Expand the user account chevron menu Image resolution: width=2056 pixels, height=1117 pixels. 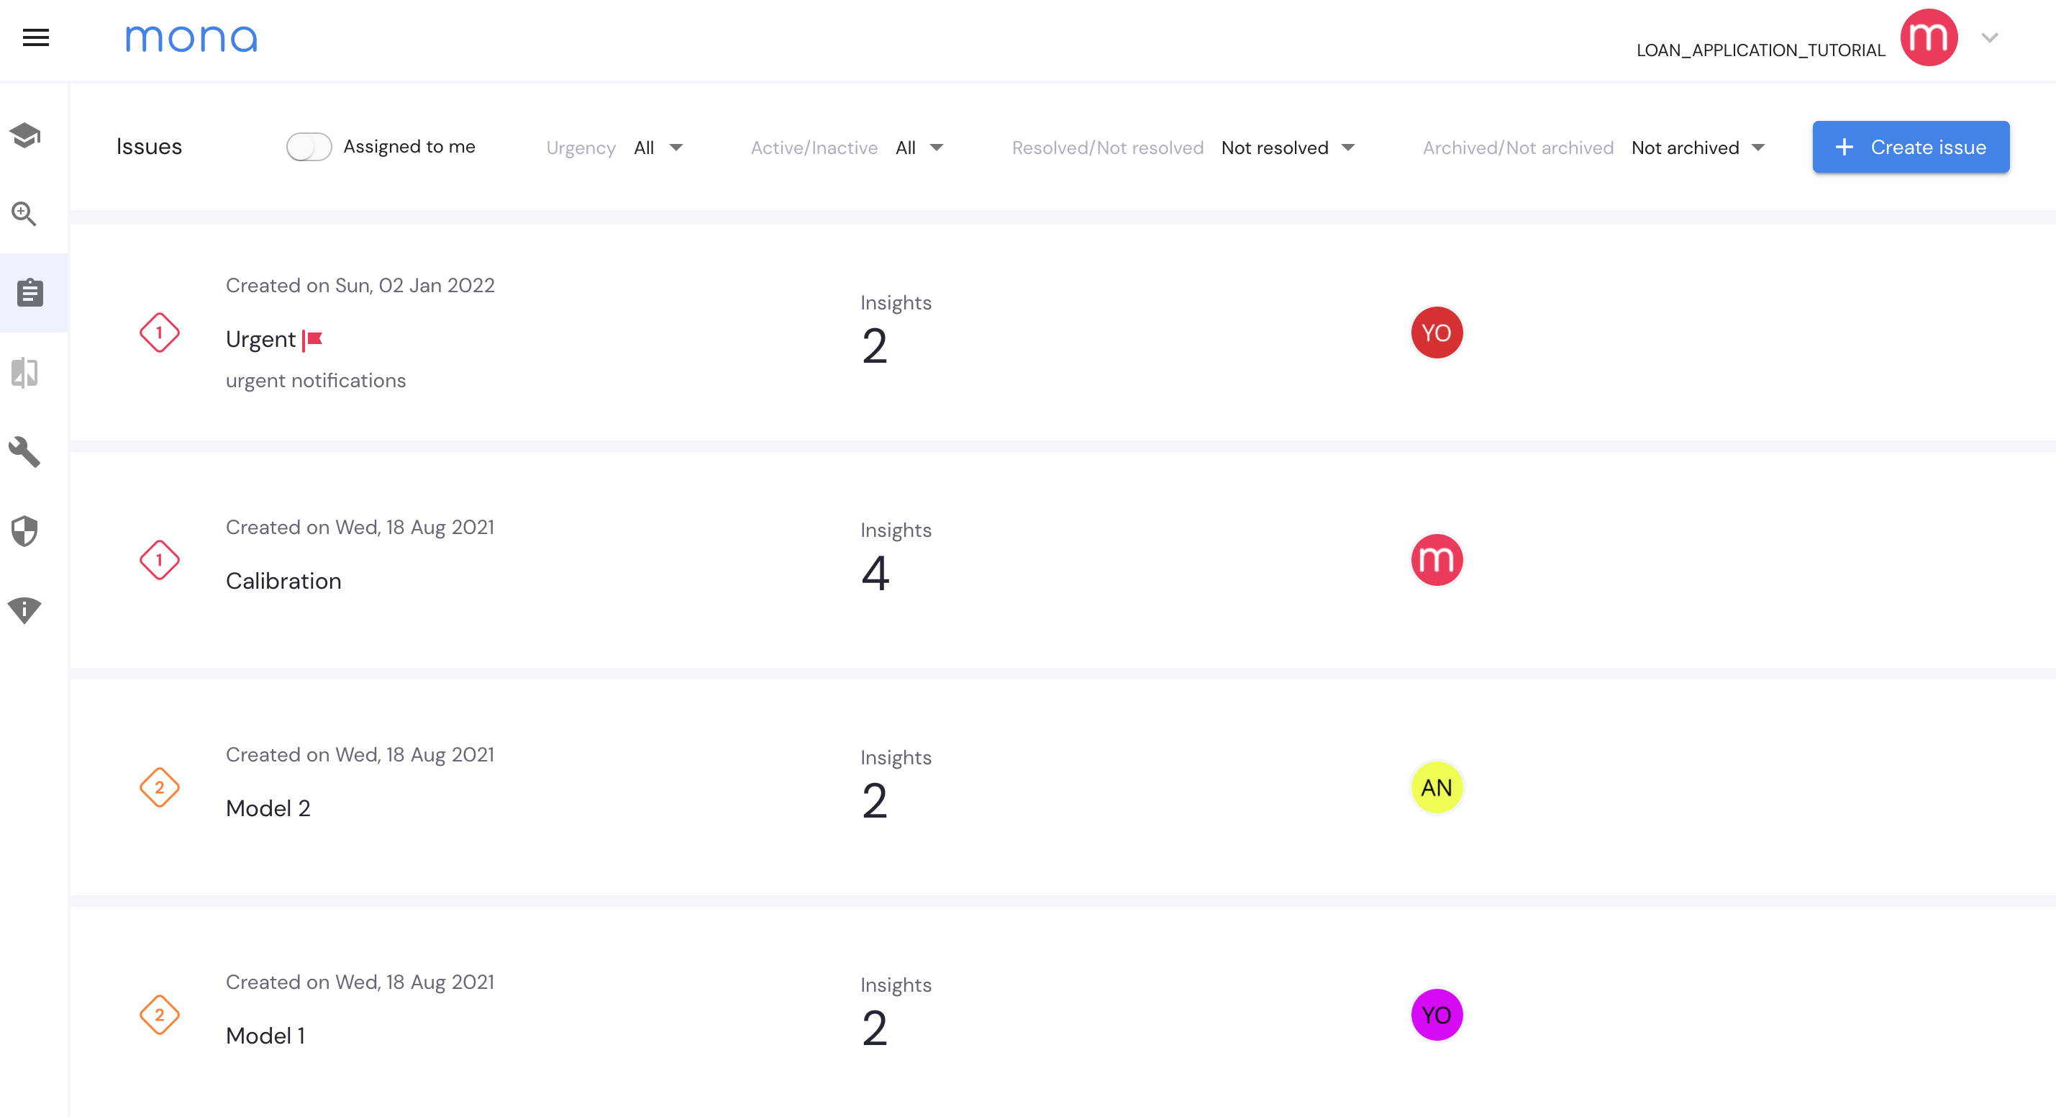pos(1989,37)
